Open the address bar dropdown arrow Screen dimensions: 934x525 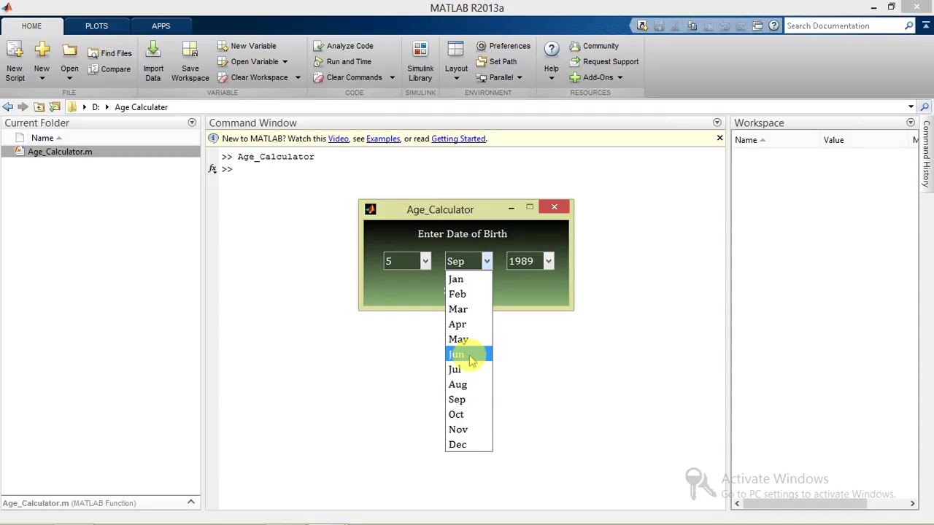[911, 107]
